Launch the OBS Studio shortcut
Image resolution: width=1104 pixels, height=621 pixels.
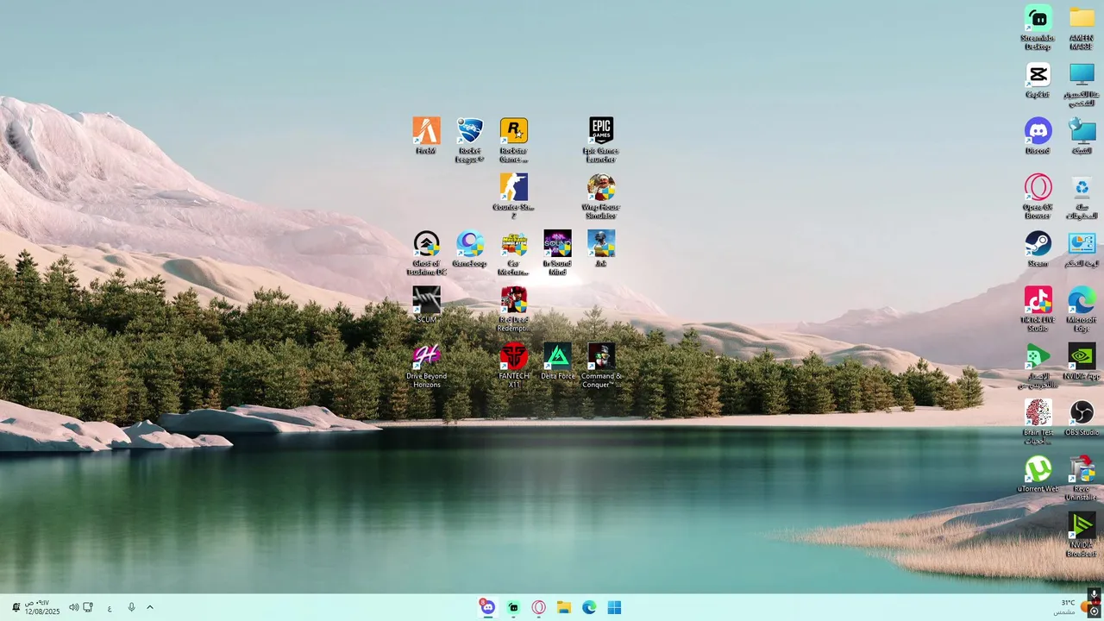1082,417
